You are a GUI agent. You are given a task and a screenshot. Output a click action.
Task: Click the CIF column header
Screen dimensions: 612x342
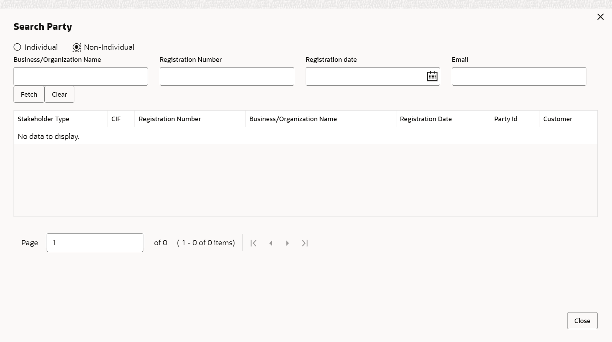tap(116, 119)
